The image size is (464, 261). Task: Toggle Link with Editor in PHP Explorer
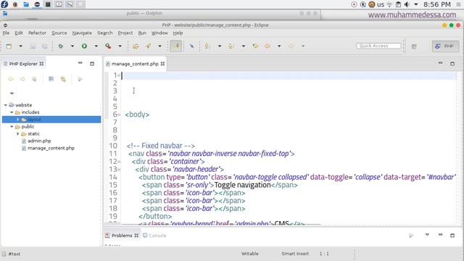[x=63, y=79]
